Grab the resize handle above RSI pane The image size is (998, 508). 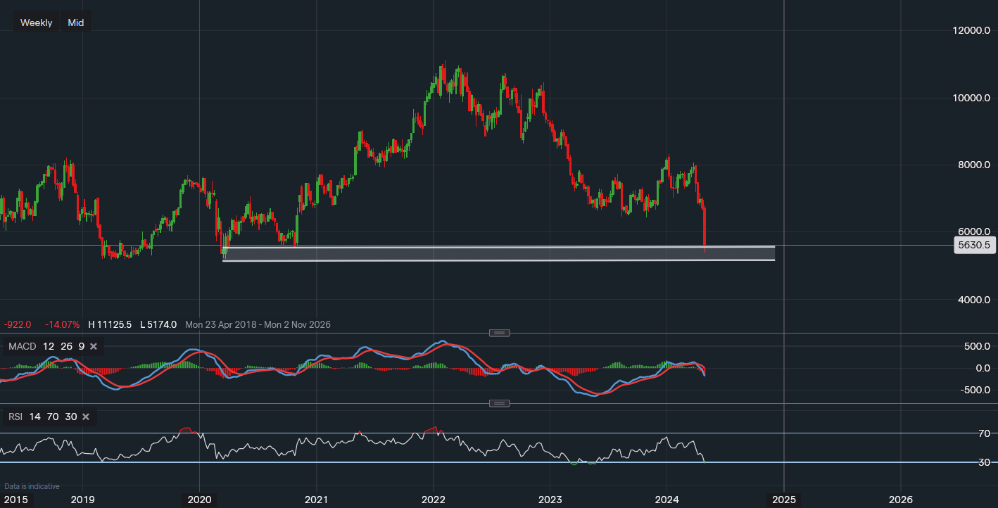(499, 403)
